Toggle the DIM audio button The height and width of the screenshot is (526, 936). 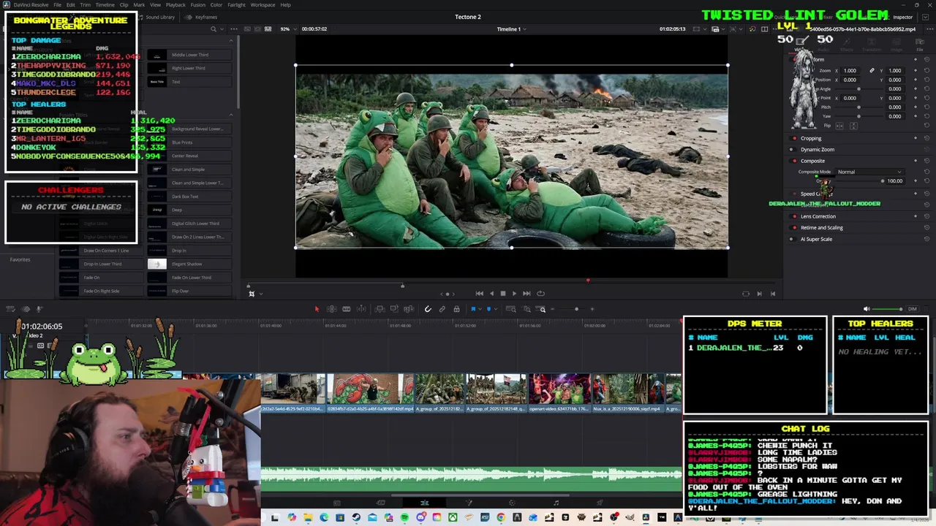pyautogui.click(x=912, y=309)
